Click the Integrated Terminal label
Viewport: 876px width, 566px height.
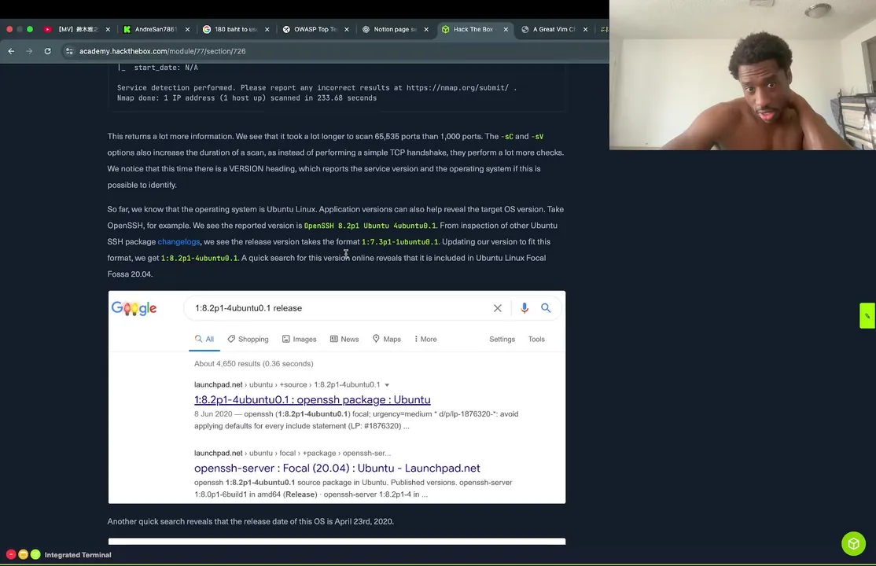78,555
